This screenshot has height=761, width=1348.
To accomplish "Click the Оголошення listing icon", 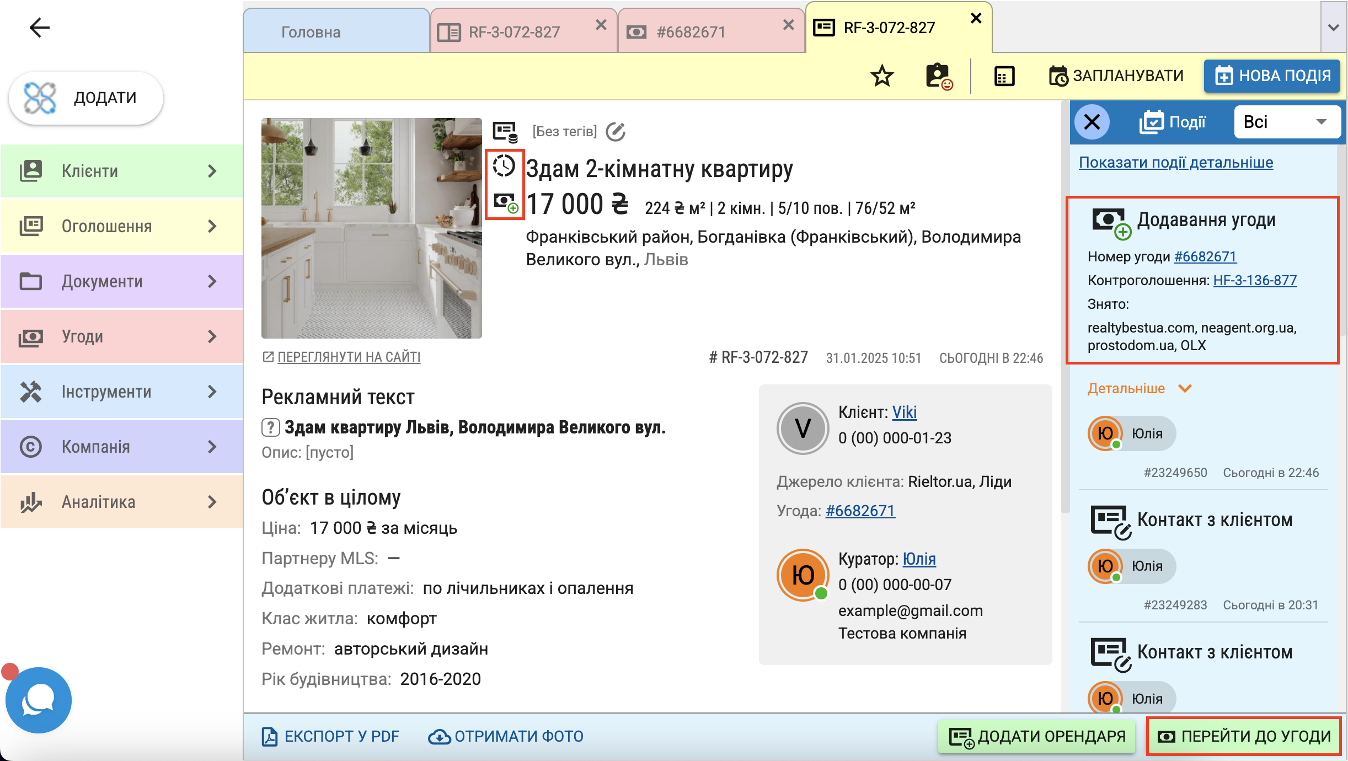I will [31, 226].
